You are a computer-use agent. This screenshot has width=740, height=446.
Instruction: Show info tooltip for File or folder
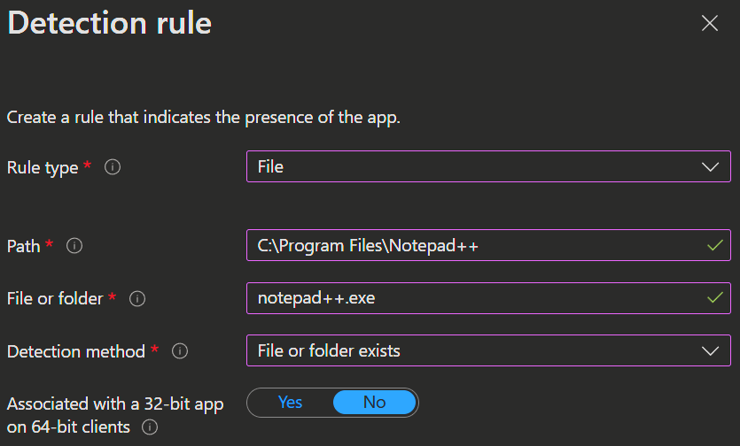tap(137, 298)
